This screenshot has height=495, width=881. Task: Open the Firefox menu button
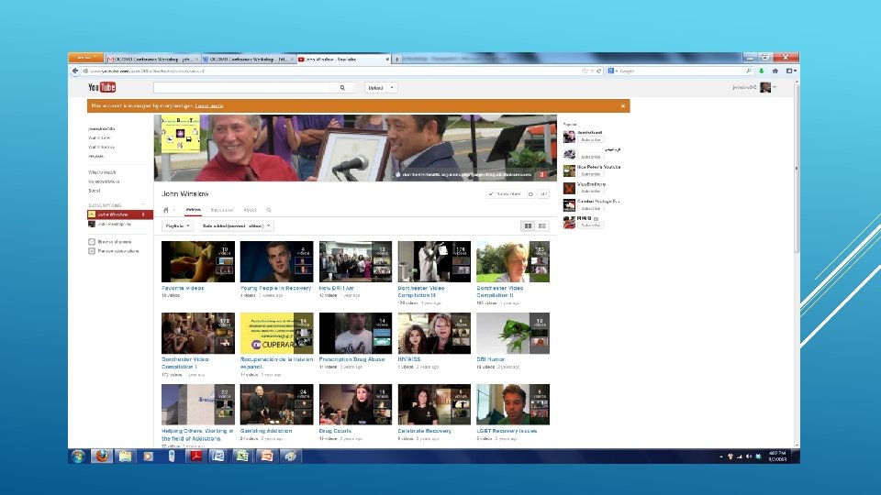pos(86,57)
